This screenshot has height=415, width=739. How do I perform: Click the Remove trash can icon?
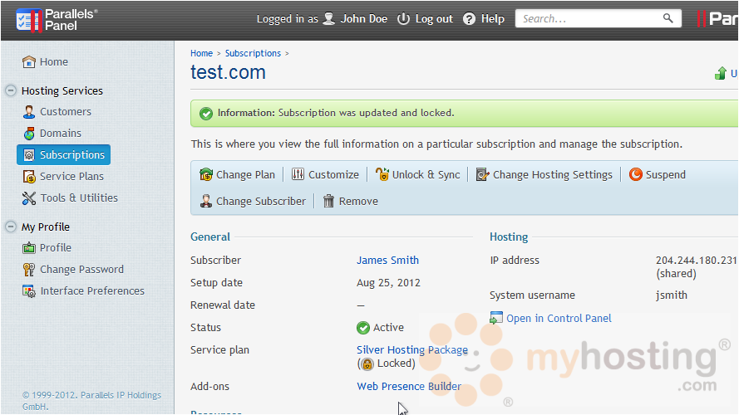[x=328, y=201]
